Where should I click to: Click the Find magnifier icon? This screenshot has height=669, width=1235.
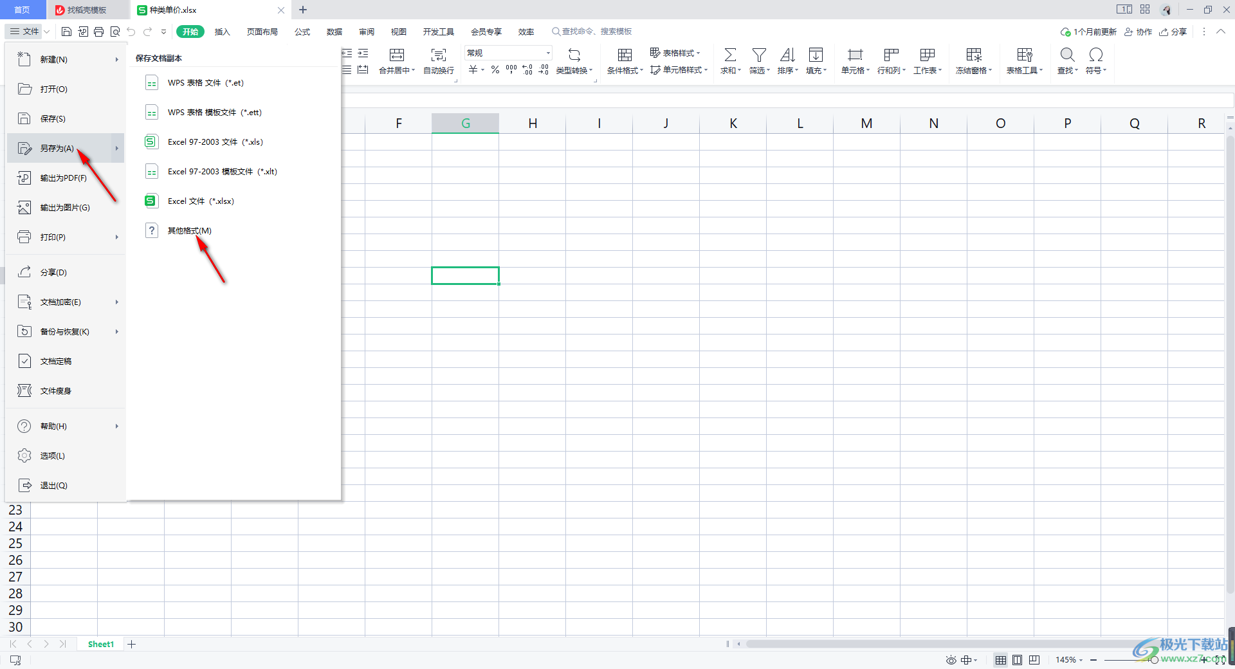1067,55
